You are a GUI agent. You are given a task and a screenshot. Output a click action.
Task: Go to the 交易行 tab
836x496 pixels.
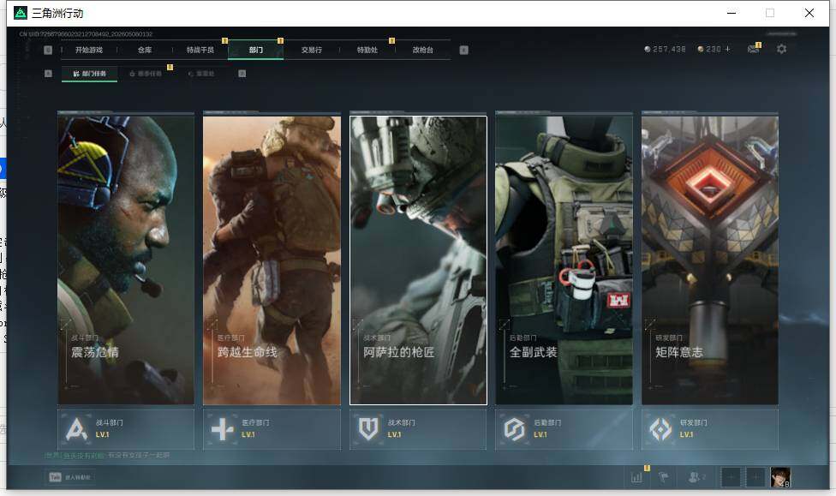(x=312, y=50)
